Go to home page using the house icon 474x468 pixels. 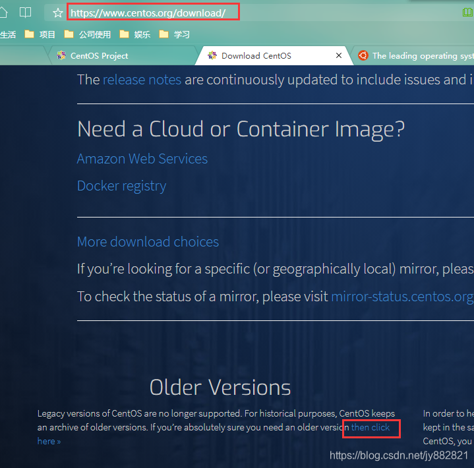pos(3,13)
